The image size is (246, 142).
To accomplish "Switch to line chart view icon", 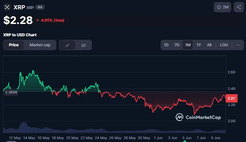I will coord(67,45).
